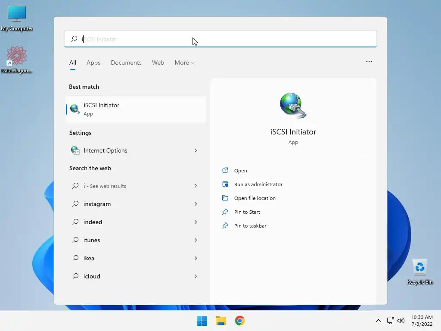Click the search icon beside icloud
This screenshot has height=331, width=441.
pyautogui.click(x=75, y=276)
